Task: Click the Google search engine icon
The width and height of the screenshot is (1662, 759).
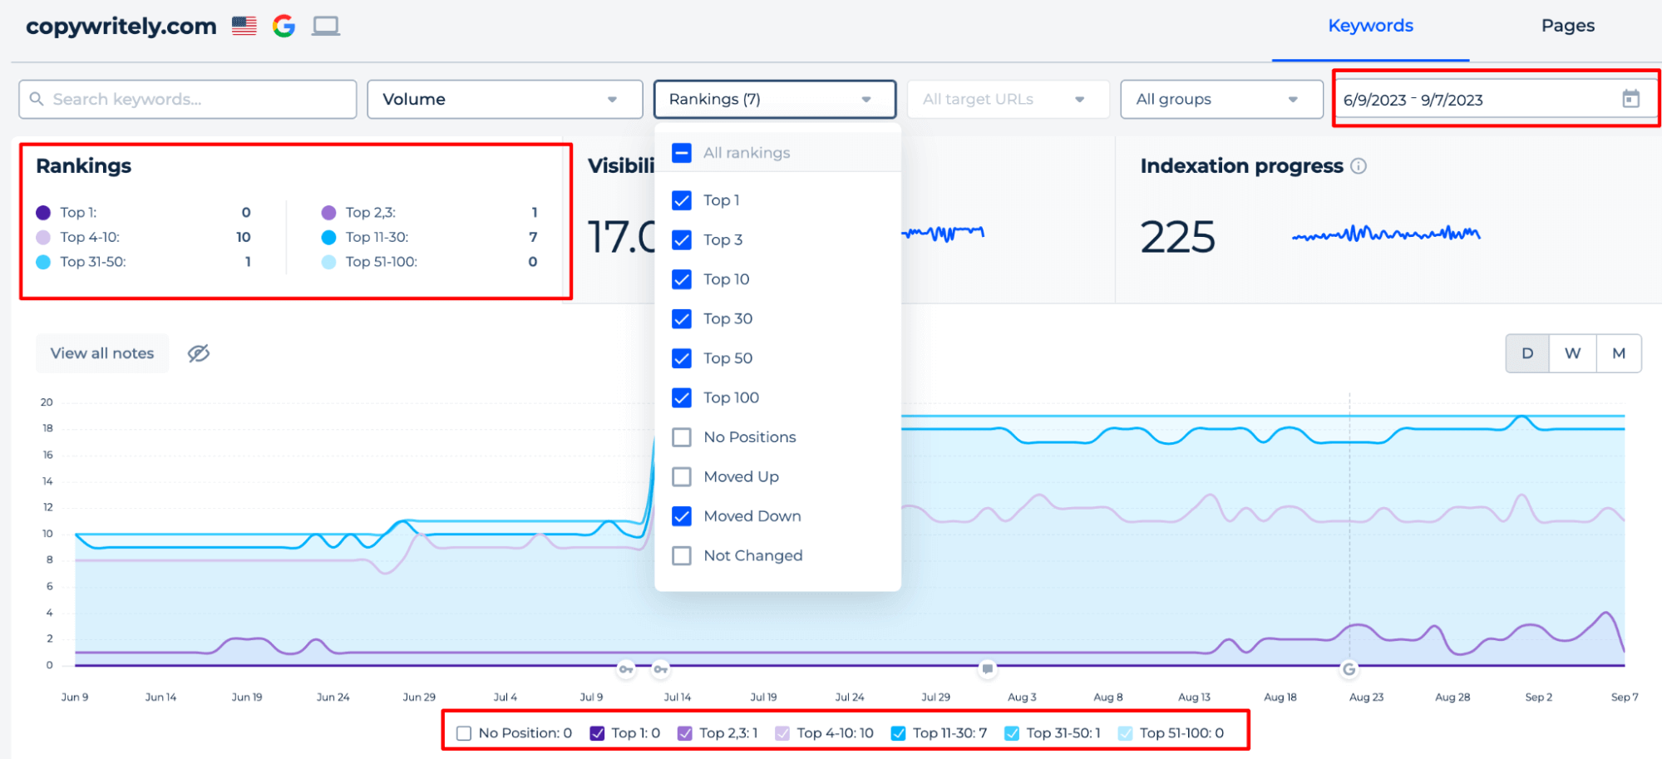Action: click(x=284, y=27)
